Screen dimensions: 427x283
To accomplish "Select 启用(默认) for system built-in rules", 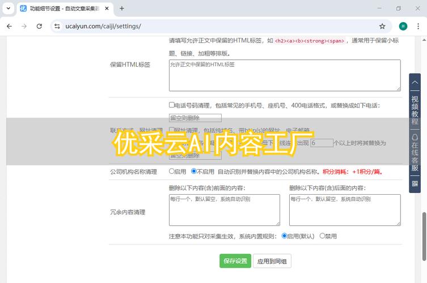I will click(284, 235).
